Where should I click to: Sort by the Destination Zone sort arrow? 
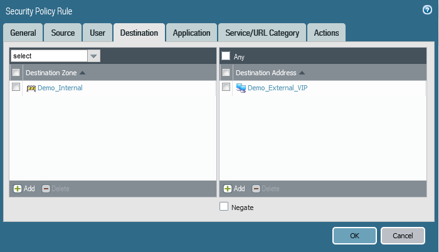(82, 73)
